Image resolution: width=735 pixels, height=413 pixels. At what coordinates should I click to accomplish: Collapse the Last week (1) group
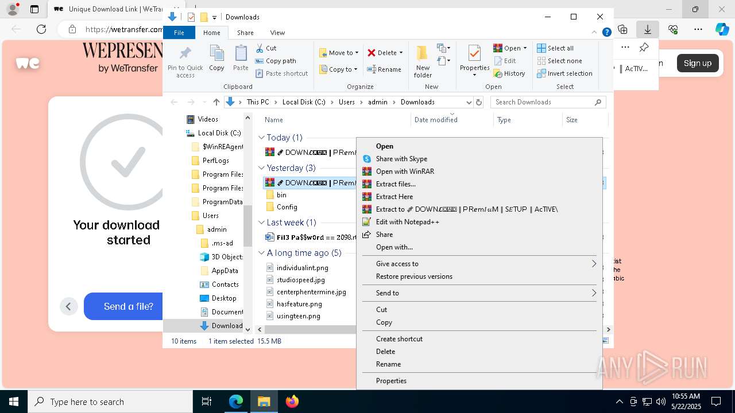[261, 223]
